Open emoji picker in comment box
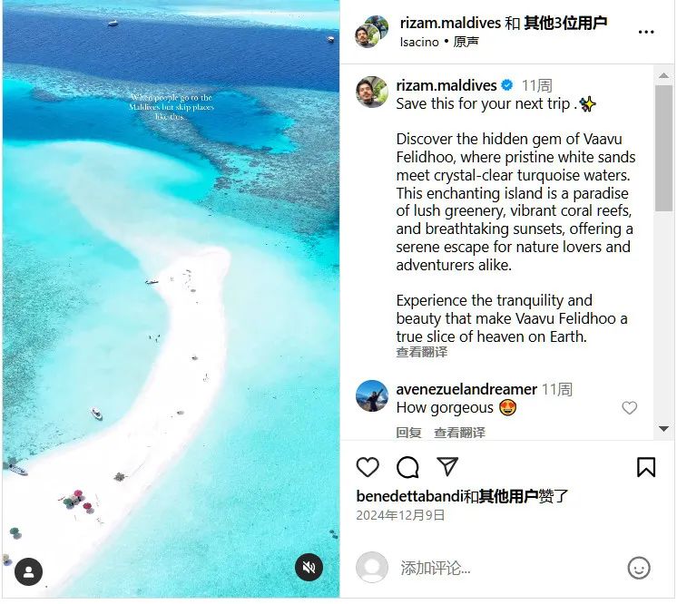The image size is (677, 604). [x=639, y=568]
